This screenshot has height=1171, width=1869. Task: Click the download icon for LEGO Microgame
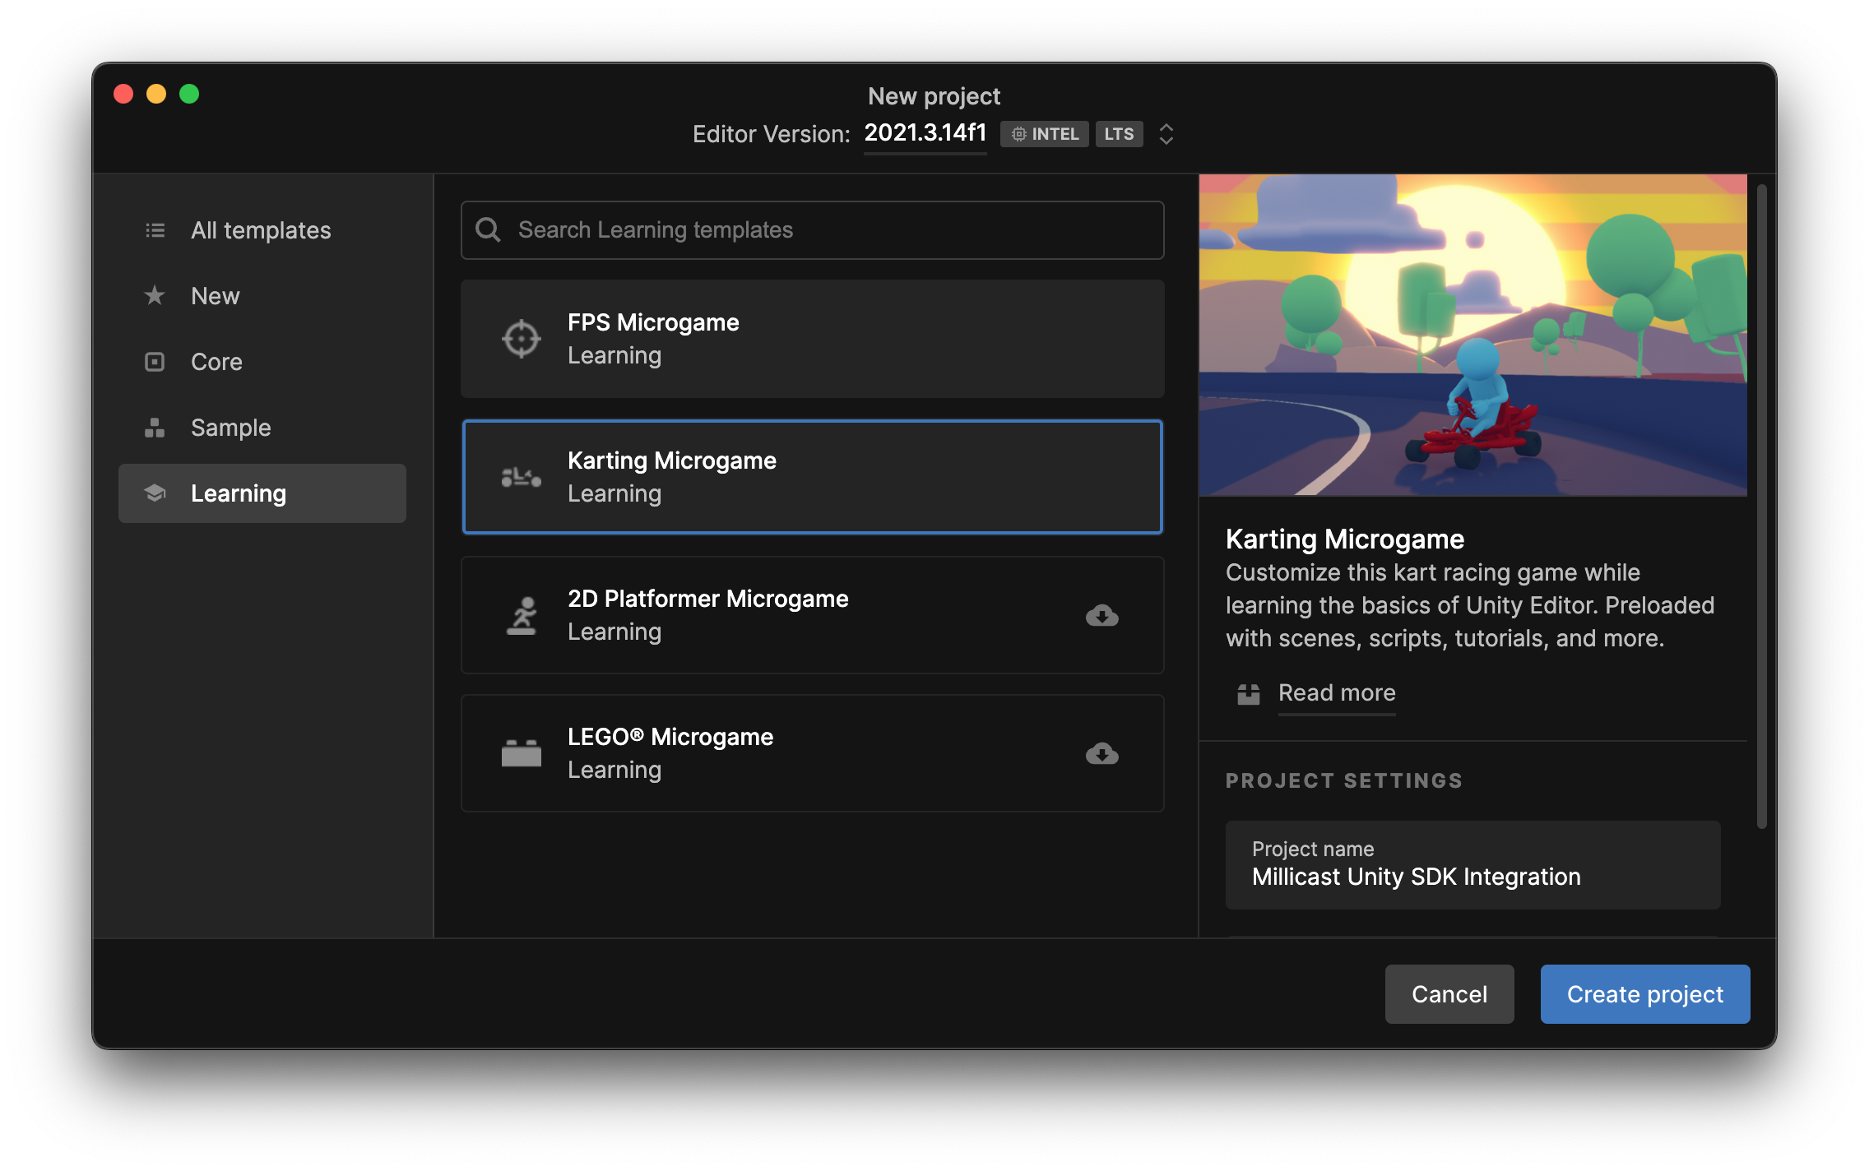click(1102, 752)
